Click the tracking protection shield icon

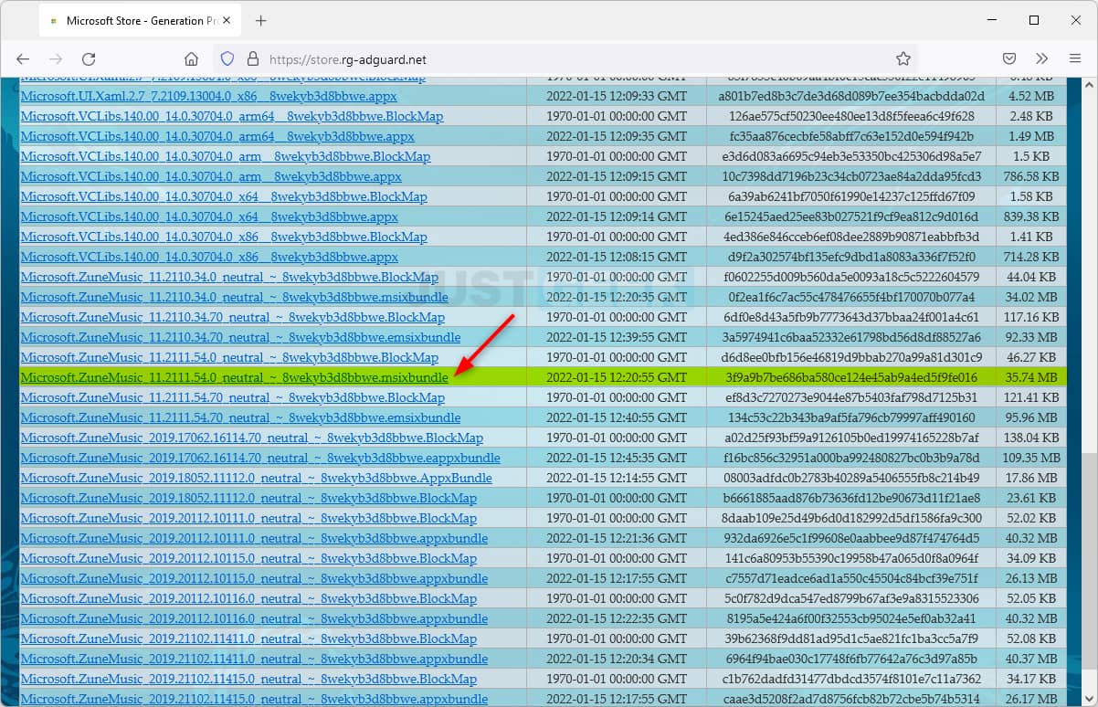[x=227, y=58]
